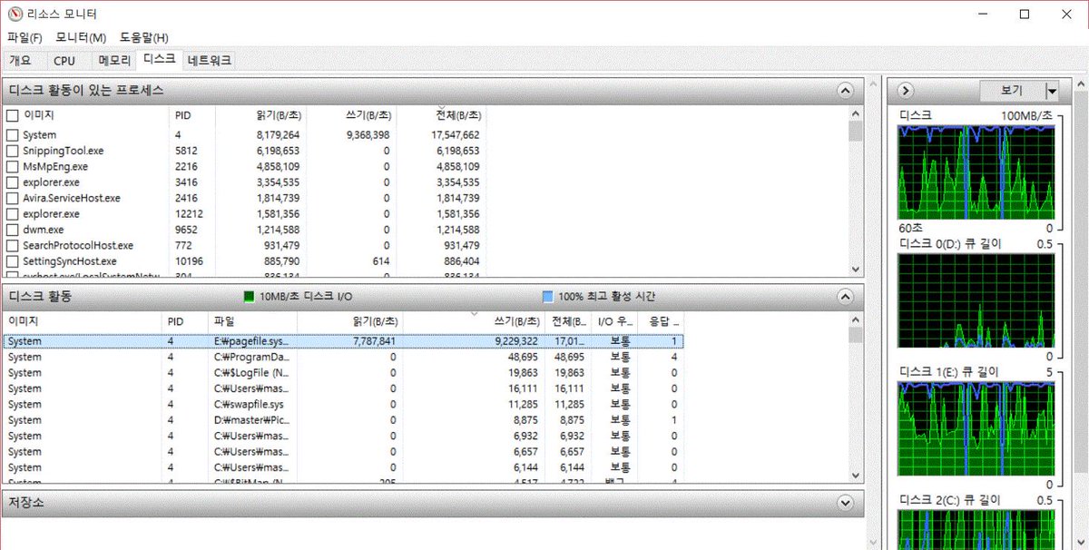This screenshot has width=1089, height=550.
Task: Check the select-all checkbox beside 이미지 header
Action: [13, 115]
